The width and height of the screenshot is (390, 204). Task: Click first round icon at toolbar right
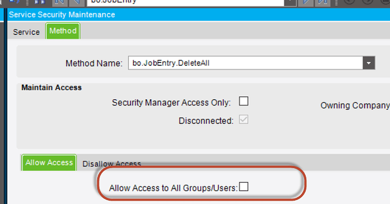[349, 2]
